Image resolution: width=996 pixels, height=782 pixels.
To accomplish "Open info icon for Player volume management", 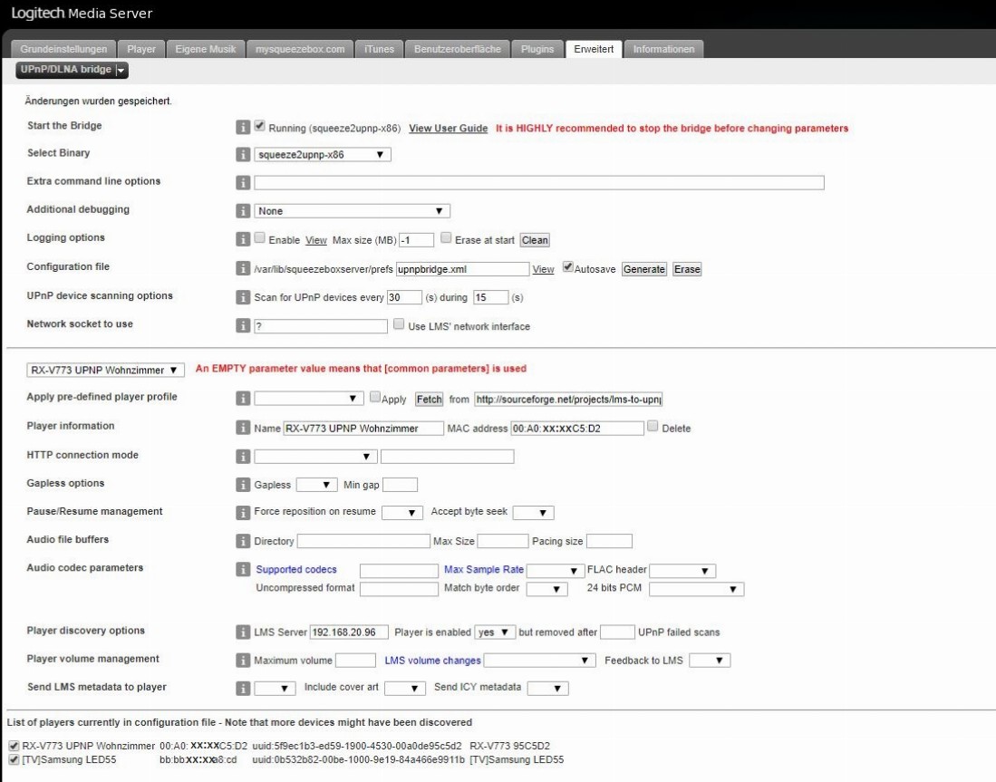I will coord(243,660).
